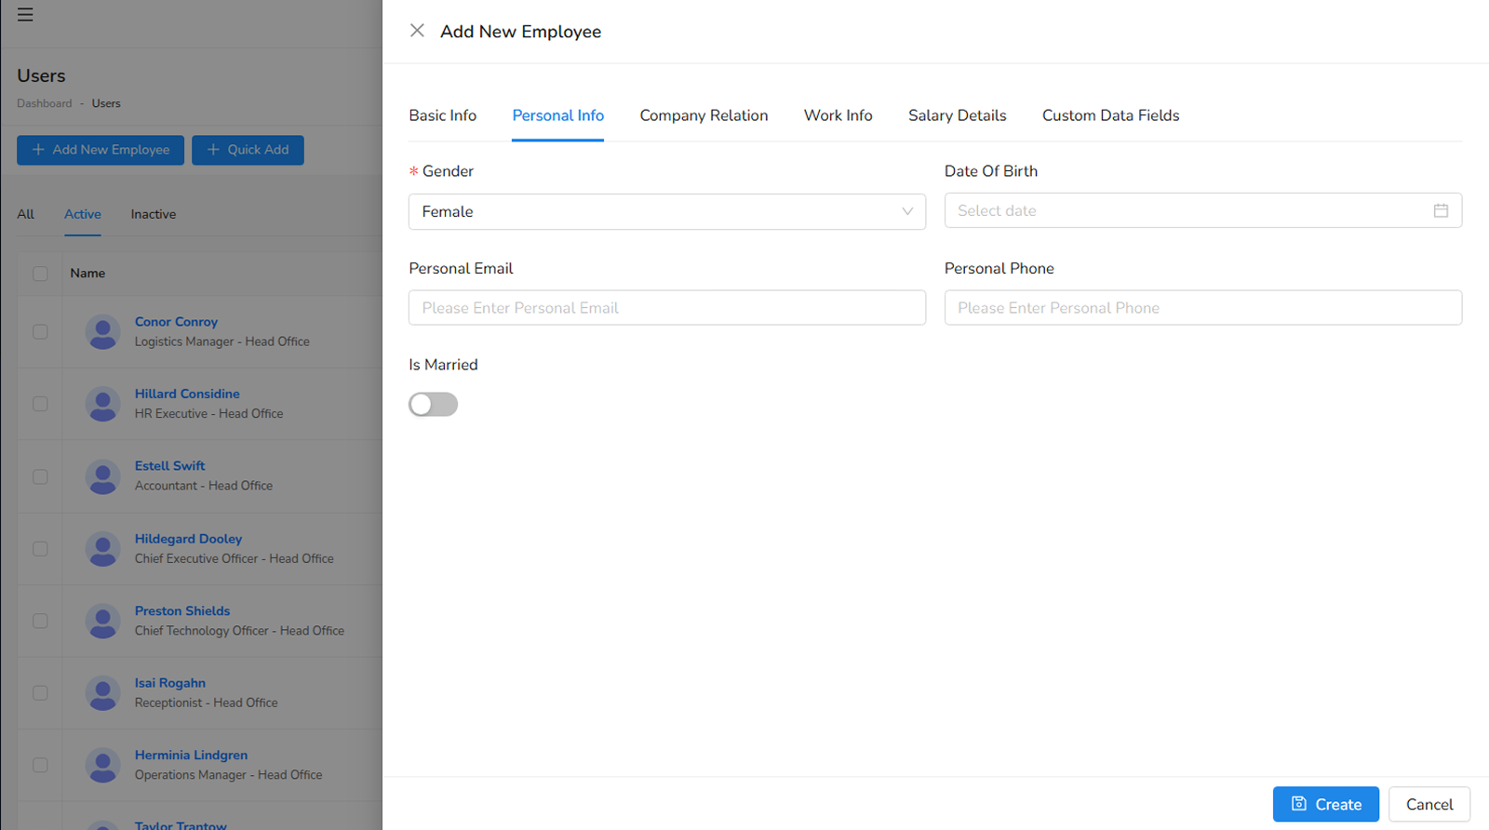Screen dimensions: 1489x830
Task: Check the box for Herminia Lindgren
Action: 40,765
